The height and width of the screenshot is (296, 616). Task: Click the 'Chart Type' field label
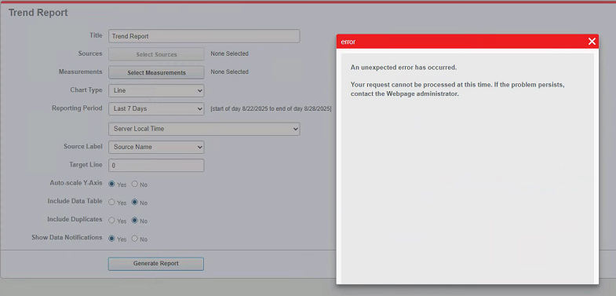coord(86,90)
